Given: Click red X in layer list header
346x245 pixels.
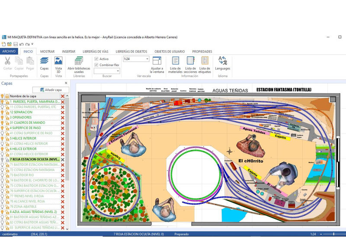Looking at the screenshot, I should tap(63, 97).
